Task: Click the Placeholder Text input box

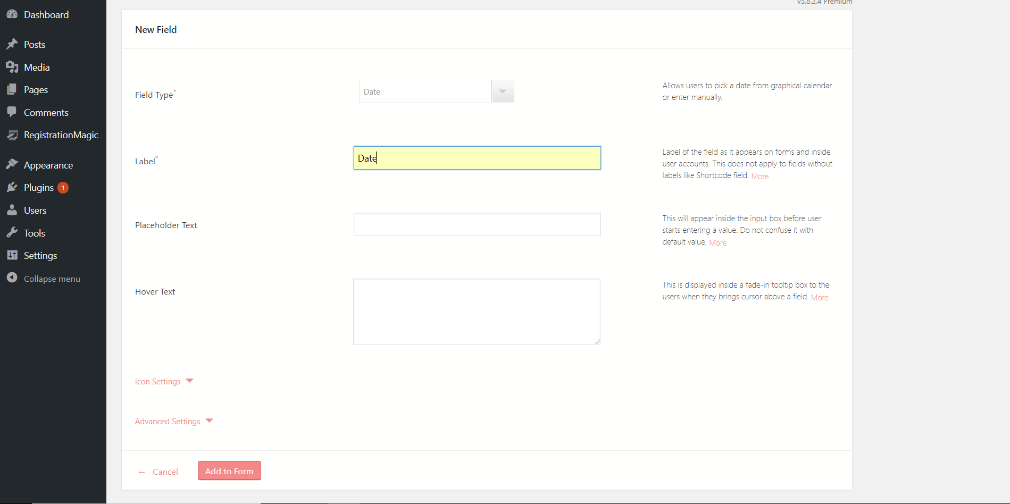Action: tap(476, 224)
